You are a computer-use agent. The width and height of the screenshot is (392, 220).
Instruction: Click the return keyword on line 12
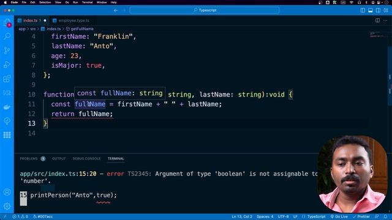[62, 114]
